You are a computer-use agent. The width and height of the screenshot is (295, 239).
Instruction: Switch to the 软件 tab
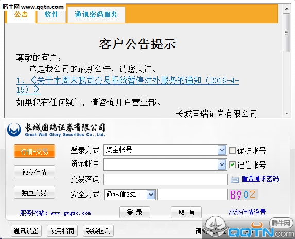(51, 15)
